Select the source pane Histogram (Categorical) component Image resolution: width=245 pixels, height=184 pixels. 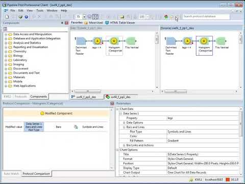coord(204,45)
